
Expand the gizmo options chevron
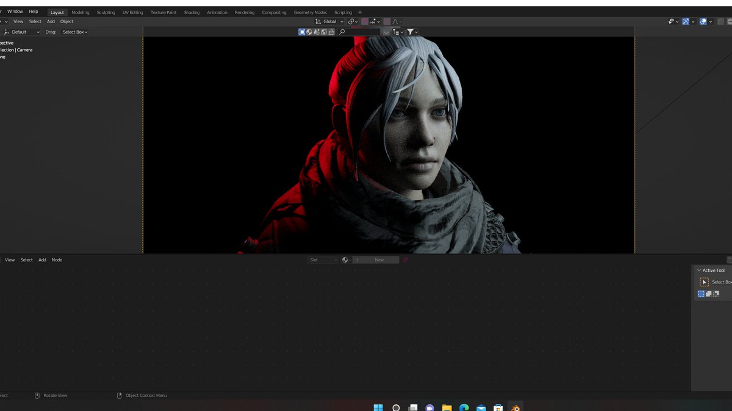pos(693,21)
